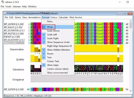Open the View menu
134x98 pixels.
pos(25,17)
